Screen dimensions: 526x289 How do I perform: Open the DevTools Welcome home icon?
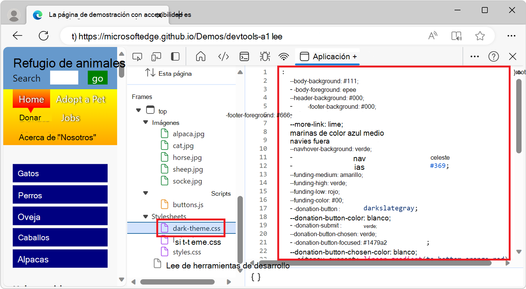point(201,56)
